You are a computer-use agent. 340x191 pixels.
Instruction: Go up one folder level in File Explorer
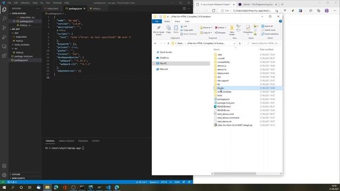[168, 44]
